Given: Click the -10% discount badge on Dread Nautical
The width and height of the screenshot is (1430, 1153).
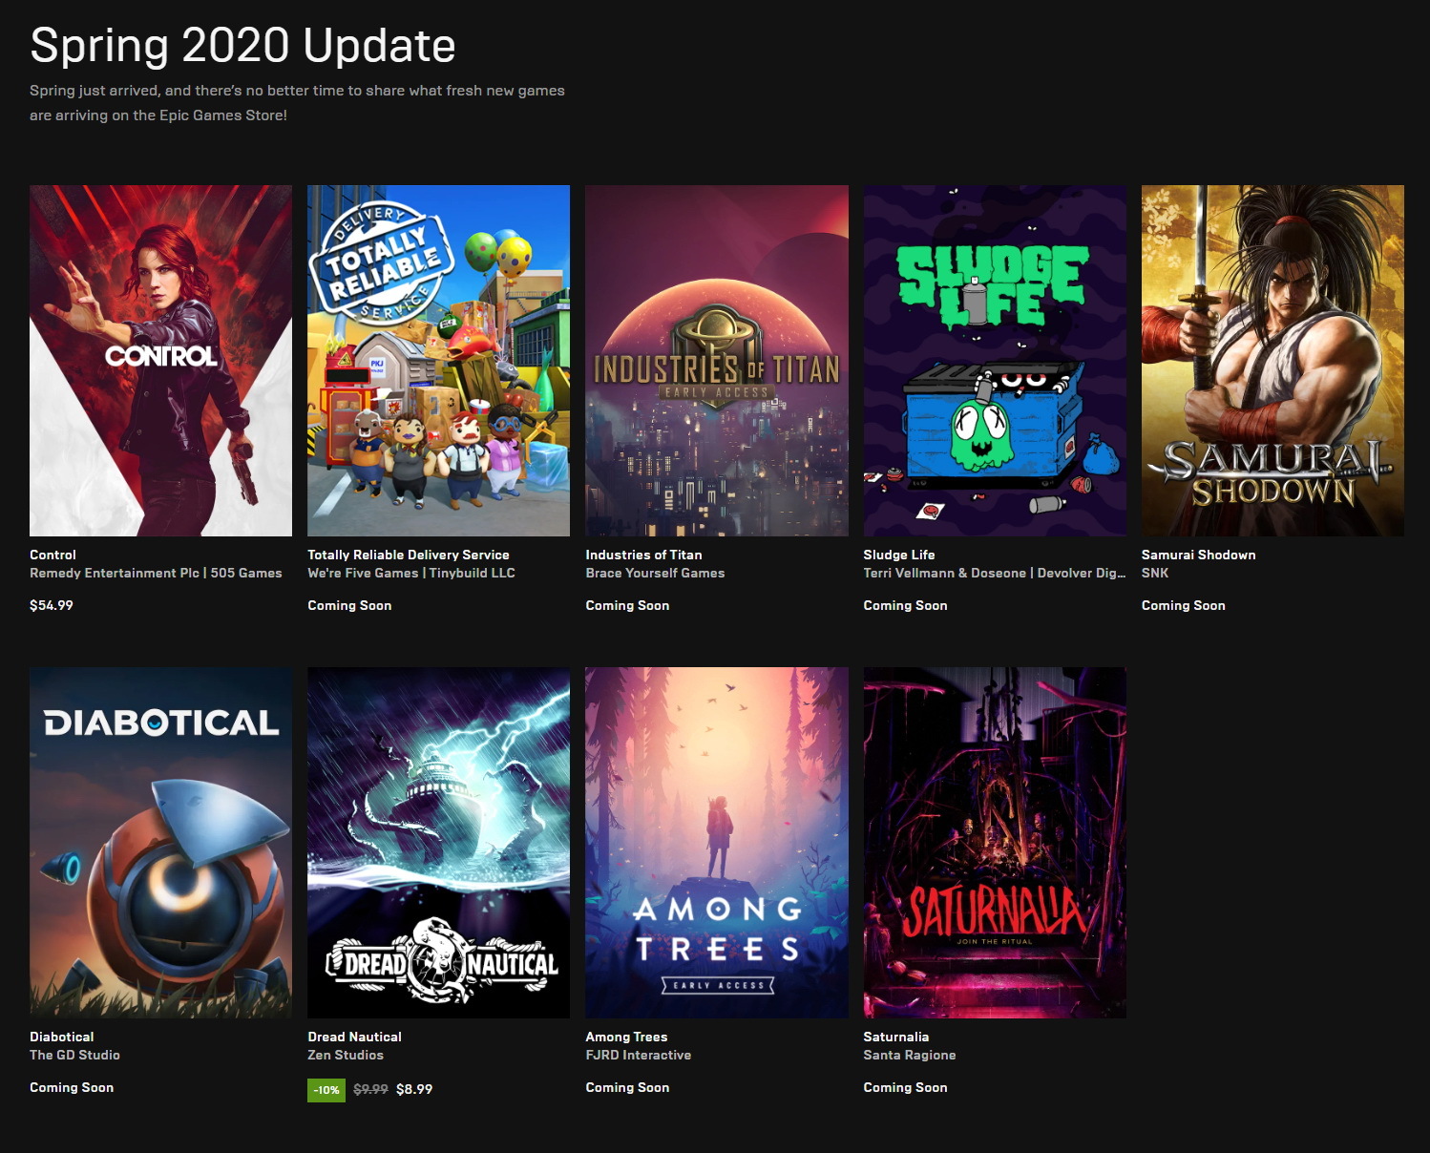Looking at the screenshot, I should tap(326, 1089).
